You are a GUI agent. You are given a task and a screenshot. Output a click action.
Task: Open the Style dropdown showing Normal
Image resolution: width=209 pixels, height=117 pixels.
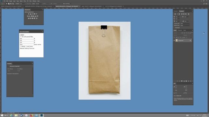[x=39, y=4]
